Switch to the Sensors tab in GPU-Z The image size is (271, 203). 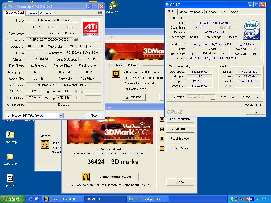pos(32,13)
